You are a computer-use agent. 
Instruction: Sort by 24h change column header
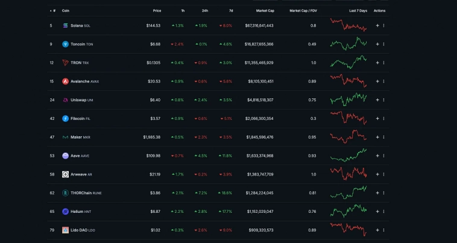[x=205, y=11]
